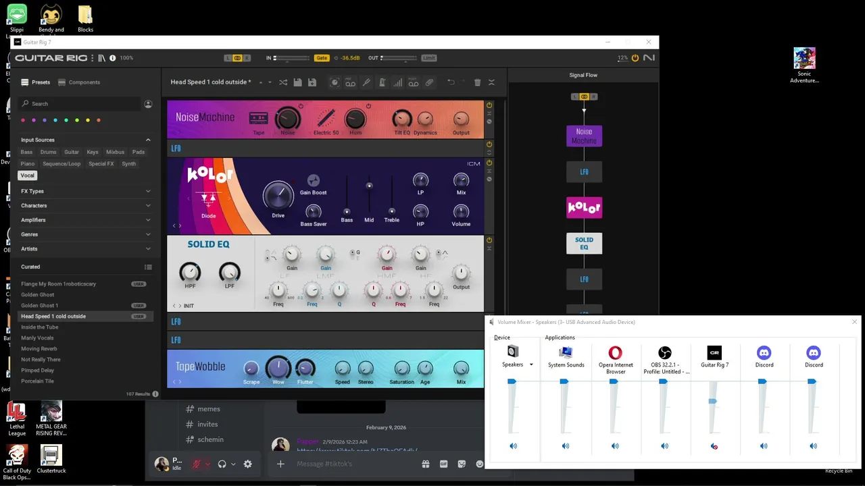Collapse all rack components with the chevrons icon
This screenshot has width=865, height=486.
(491, 82)
